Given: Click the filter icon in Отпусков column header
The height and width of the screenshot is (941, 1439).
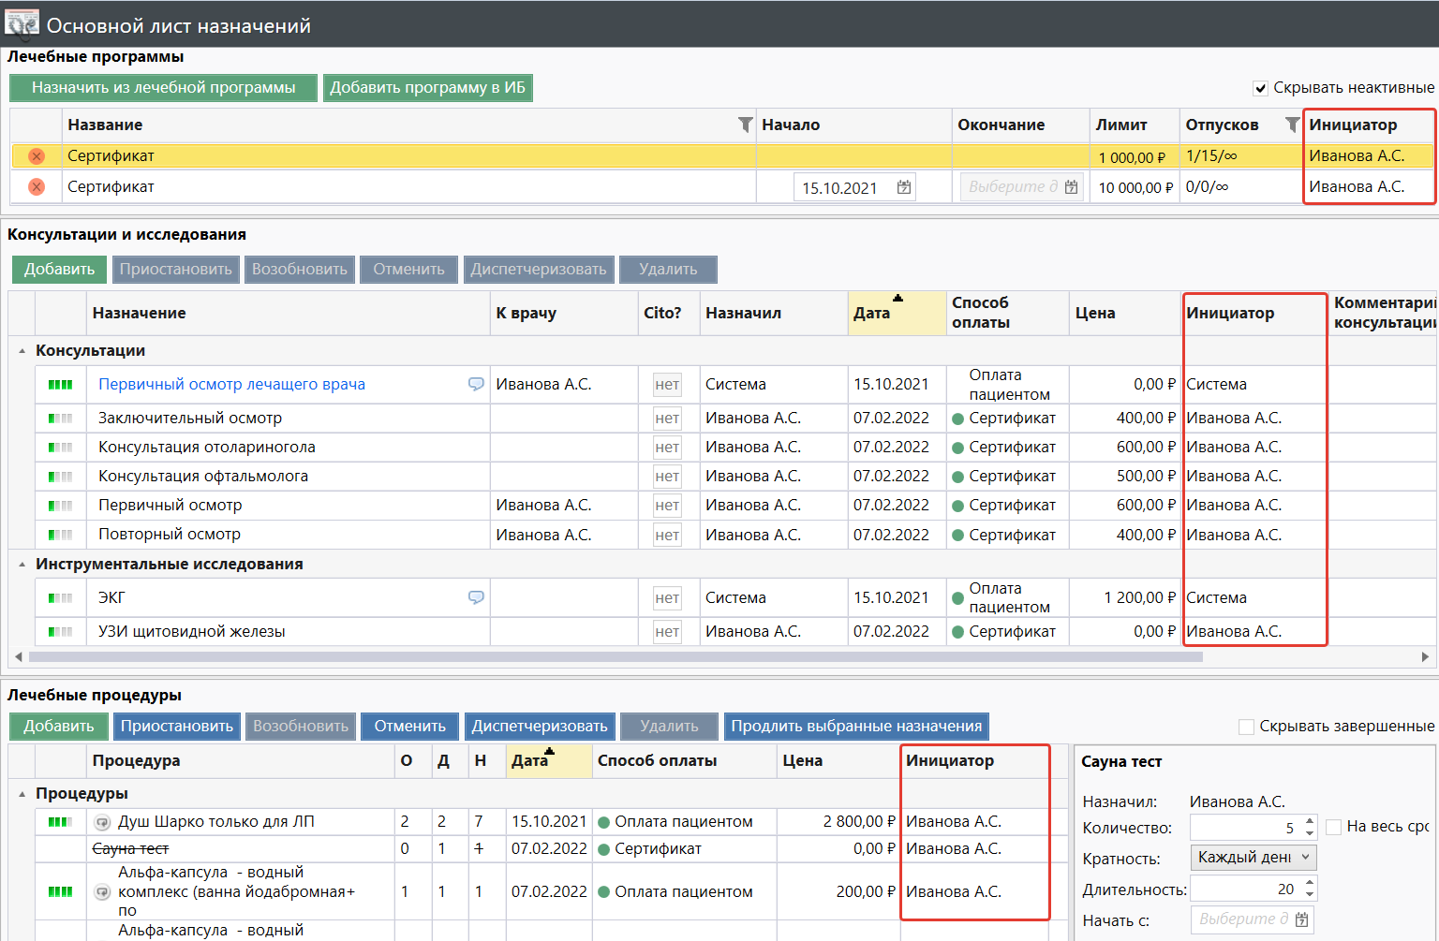Looking at the screenshot, I should coord(1292,125).
